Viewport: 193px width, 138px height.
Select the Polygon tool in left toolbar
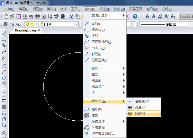[x=4, y=113]
